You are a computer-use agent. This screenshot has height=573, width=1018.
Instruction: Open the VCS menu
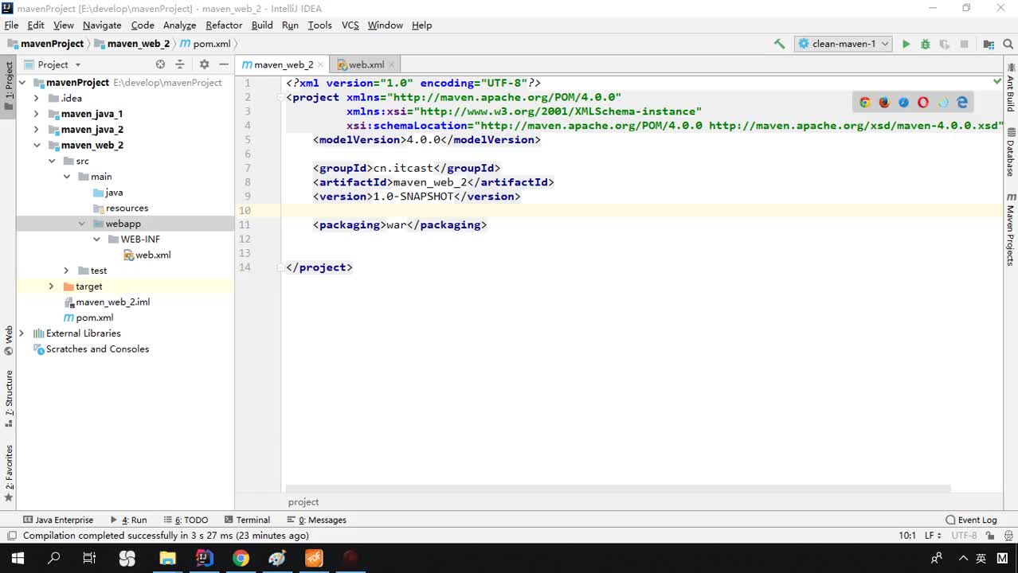[350, 25]
